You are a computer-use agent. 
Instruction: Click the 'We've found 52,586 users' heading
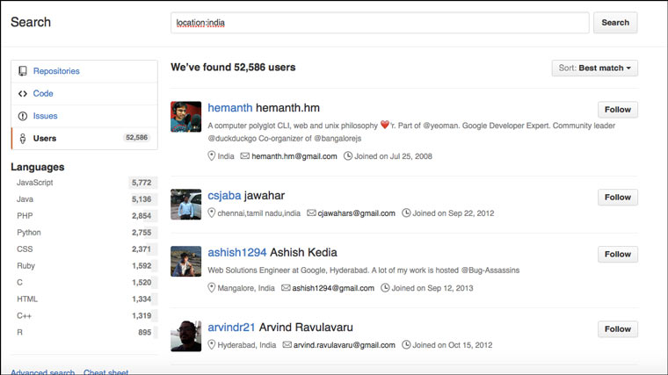(233, 68)
